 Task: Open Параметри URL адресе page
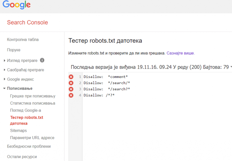pos(32,138)
